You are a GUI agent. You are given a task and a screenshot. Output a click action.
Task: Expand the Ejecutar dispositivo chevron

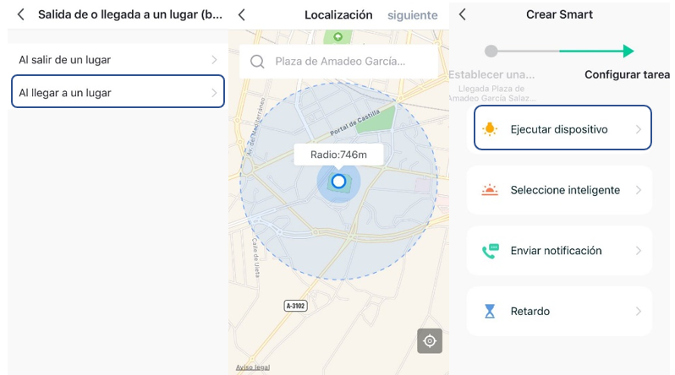(638, 129)
